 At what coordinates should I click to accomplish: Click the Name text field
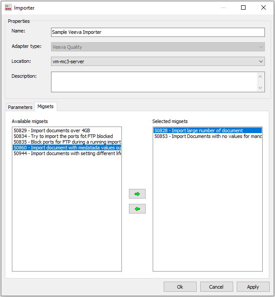(x=158, y=33)
